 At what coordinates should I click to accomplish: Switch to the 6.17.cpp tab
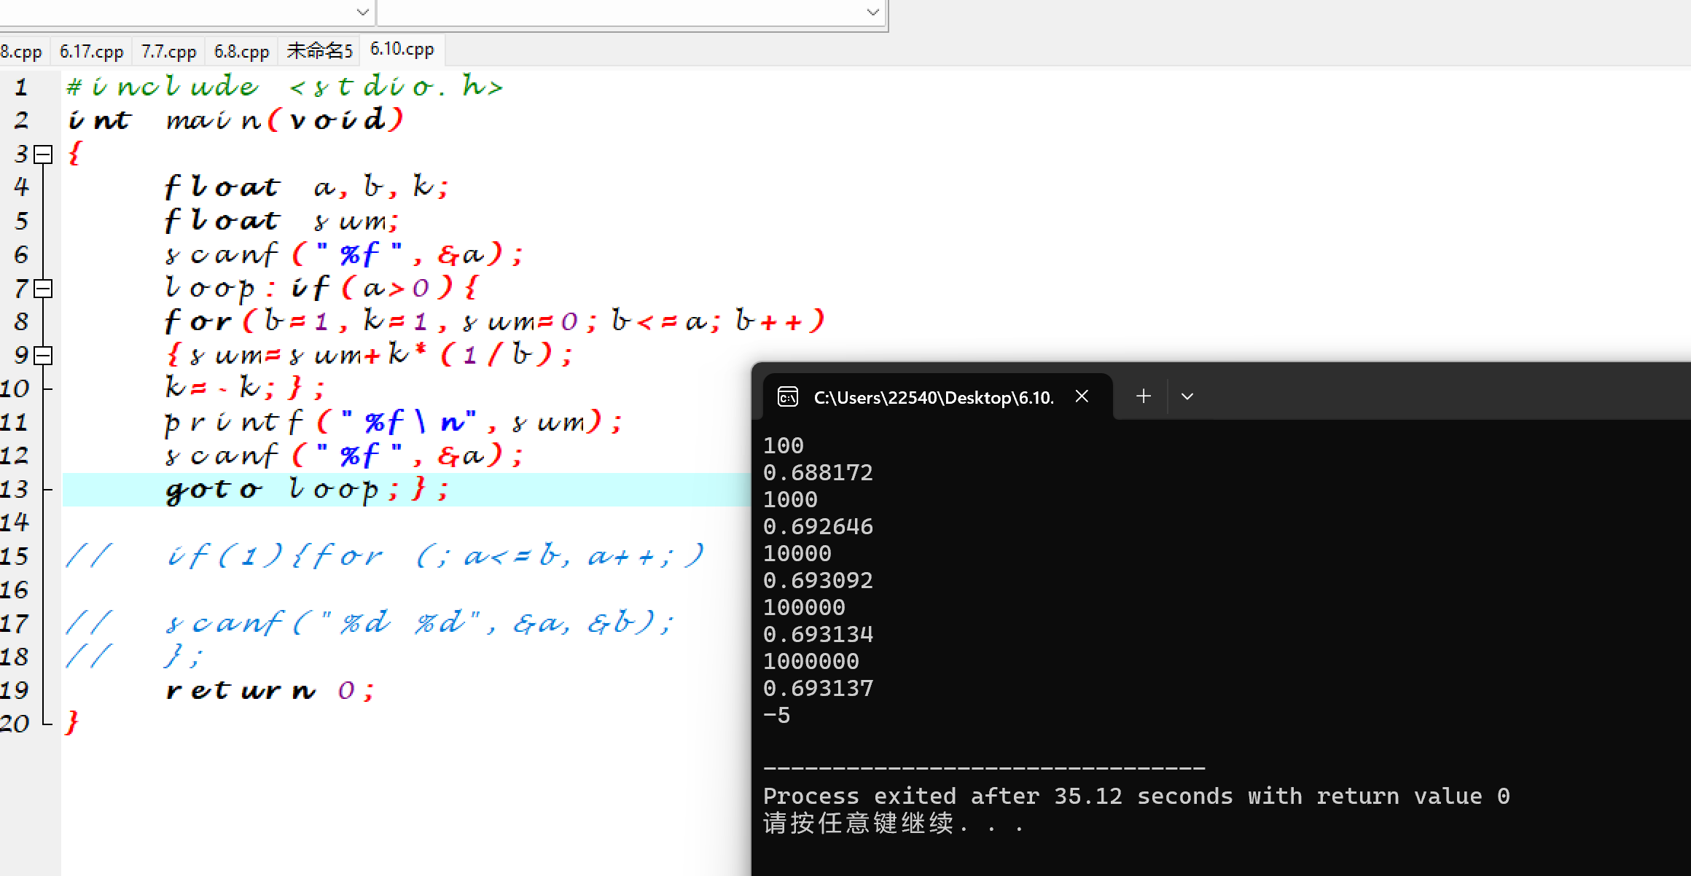pos(91,52)
